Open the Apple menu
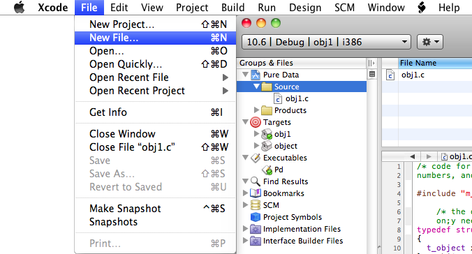This screenshot has width=472, height=254. click(20, 7)
